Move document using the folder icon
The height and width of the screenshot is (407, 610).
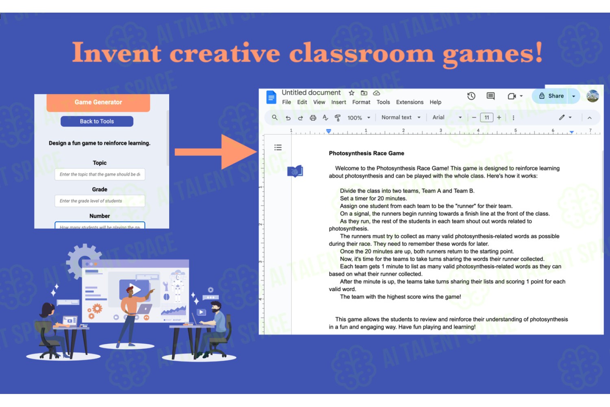364,93
